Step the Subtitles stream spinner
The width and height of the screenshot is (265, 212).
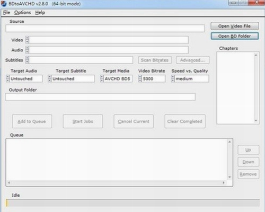pos(27,60)
